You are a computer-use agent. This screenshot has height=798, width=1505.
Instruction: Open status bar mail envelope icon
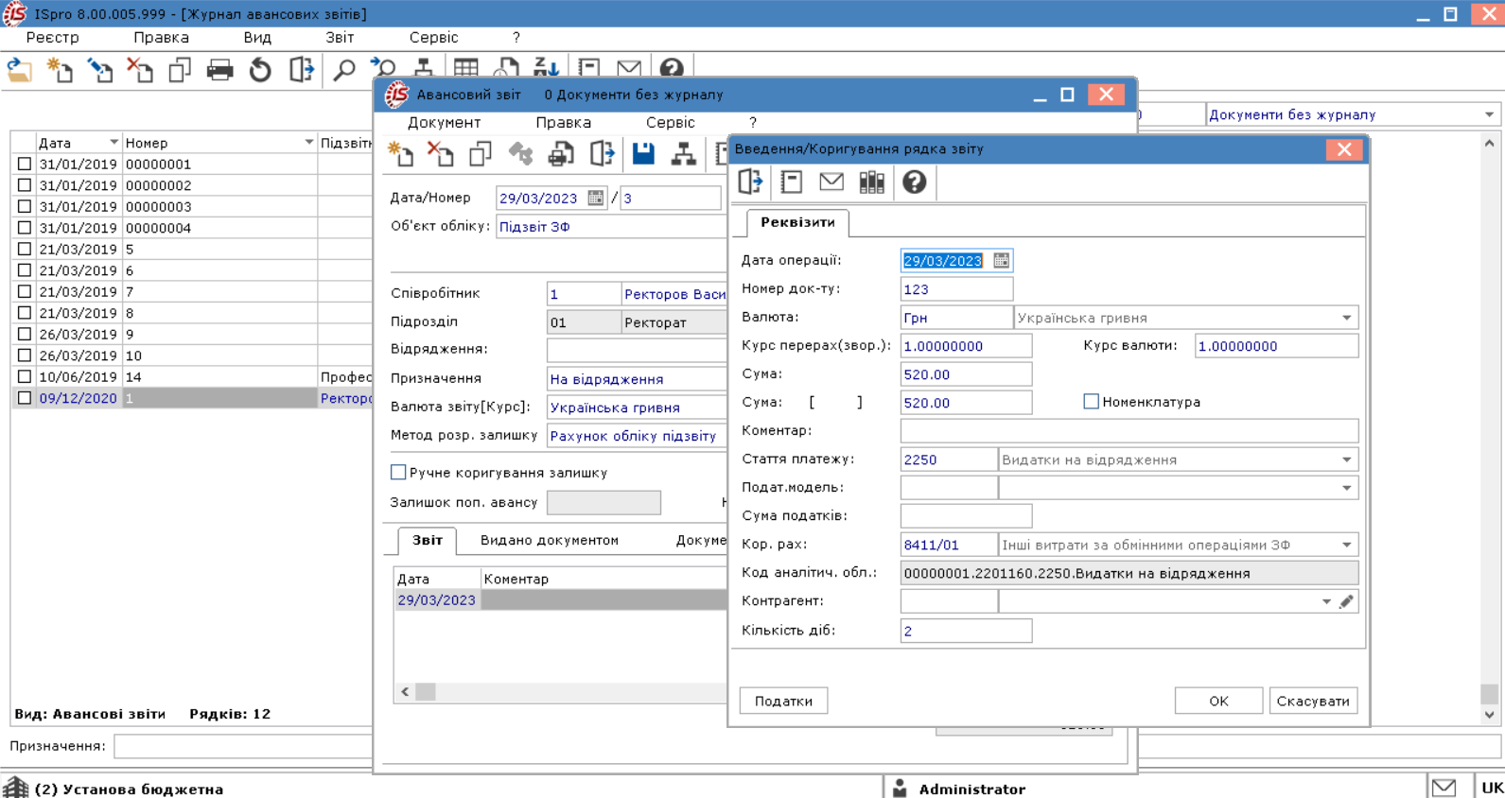point(1444,787)
